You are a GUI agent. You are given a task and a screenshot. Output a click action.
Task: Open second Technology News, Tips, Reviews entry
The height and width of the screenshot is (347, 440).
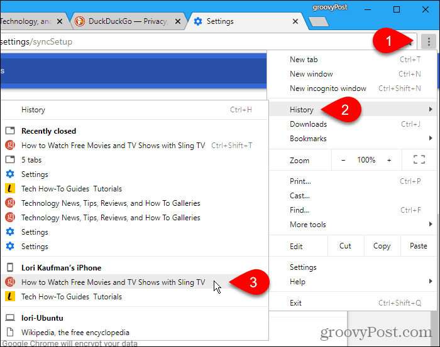pos(135,218)
